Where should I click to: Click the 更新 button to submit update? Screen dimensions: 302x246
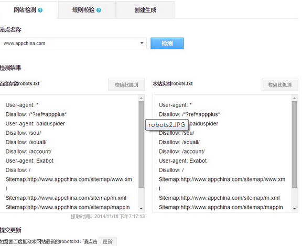point(107,241)
